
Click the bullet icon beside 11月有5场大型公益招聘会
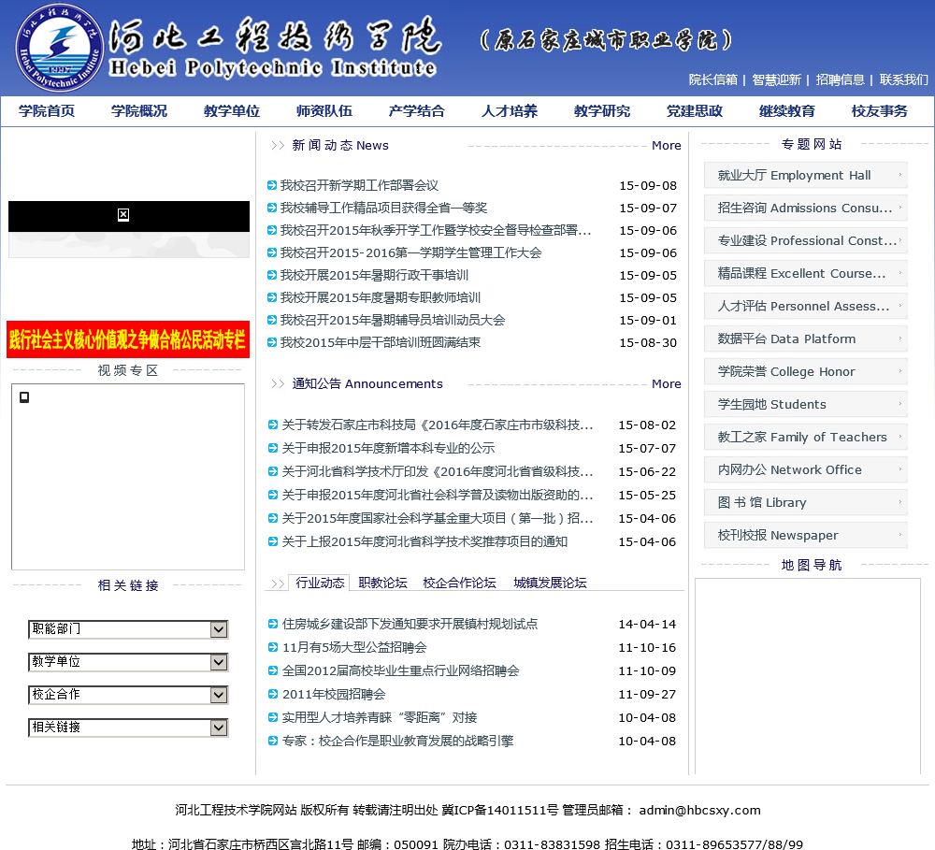272,647
